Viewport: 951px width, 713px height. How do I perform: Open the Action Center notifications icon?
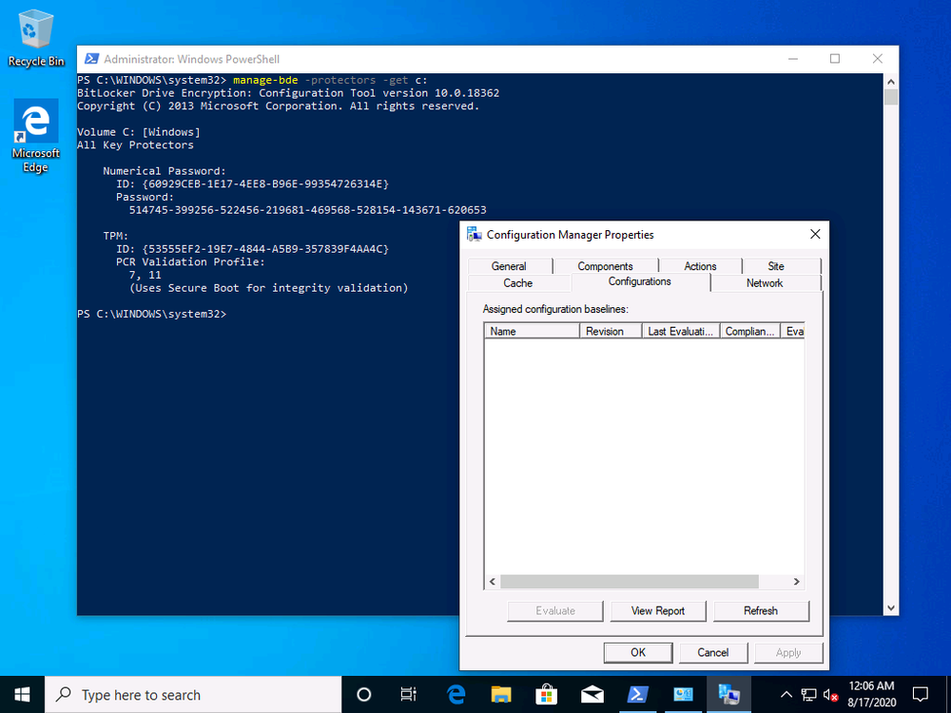click(920, 694)
